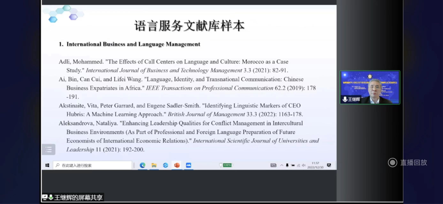The height and width of the screenshot is (204, 443).
Task: Click the Akstinaite, Vita reference entry
Action: pos(181,110)
